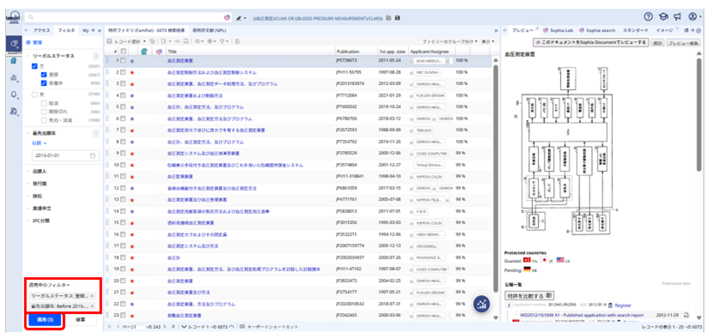The height and width of the screenshot is (335, 709).
Task: Tick the checkbox for record row 2
Action: click(x=123, y=73)
